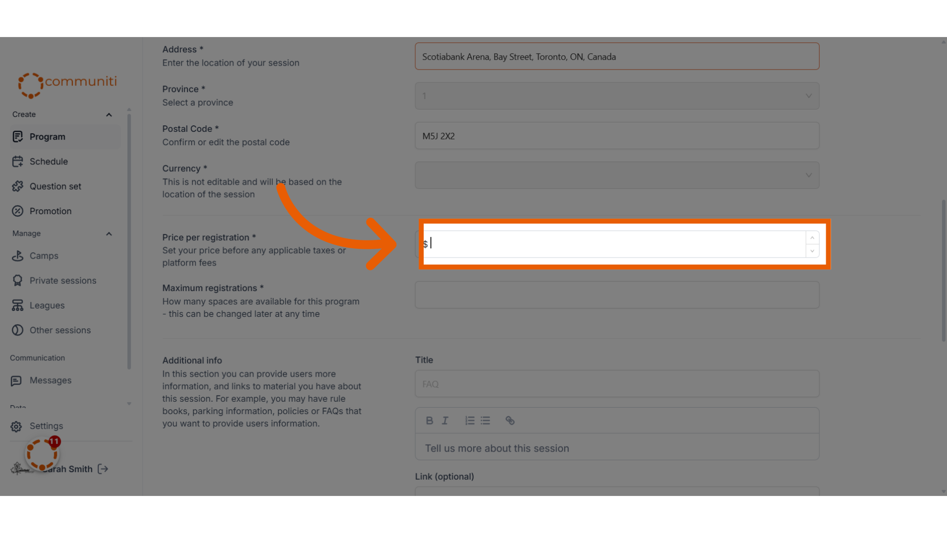
Task: Click the Title field with FAQ placeholder
Action: (x=617, y=383)
